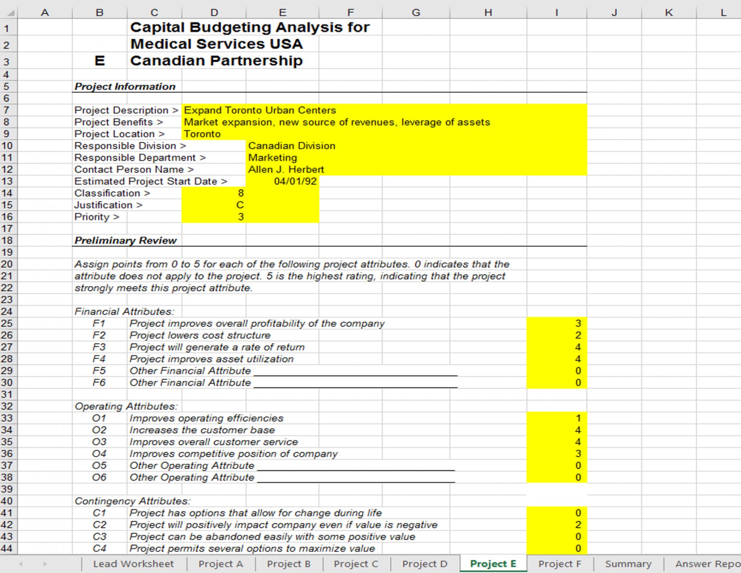Image resolution: width=741 pixels, height=573 pixels.
Task: Select column K header
Action: [x=669, y=12]
